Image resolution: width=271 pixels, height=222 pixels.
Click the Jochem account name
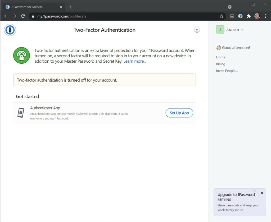(232, 30)
